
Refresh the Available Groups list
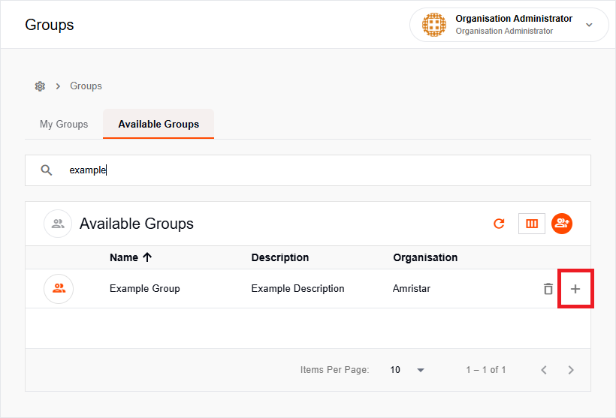499,224
